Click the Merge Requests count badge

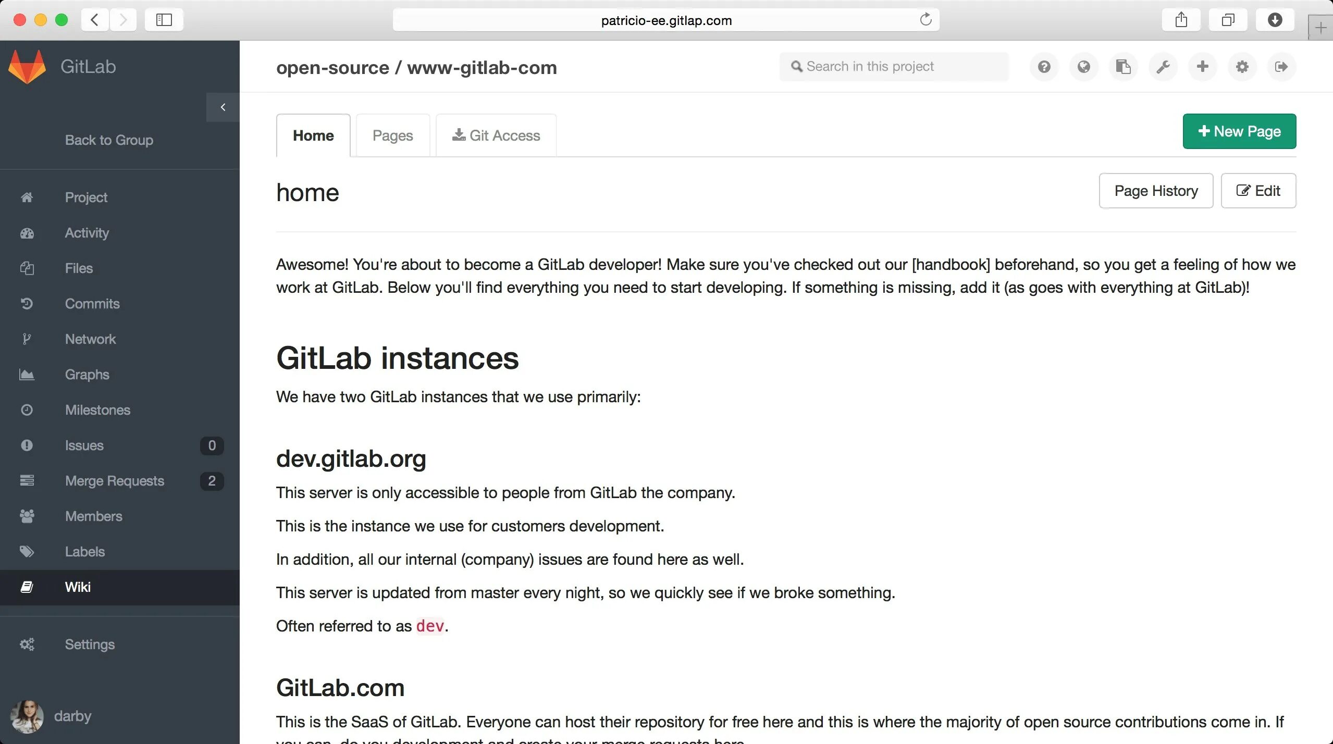[x=211, y=480]
